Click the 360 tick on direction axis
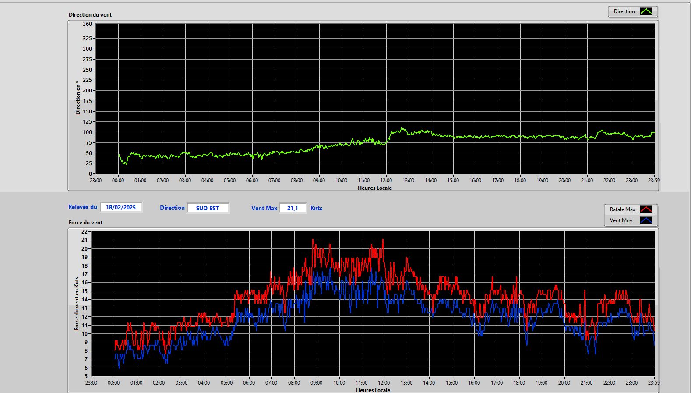 [87, 24]
